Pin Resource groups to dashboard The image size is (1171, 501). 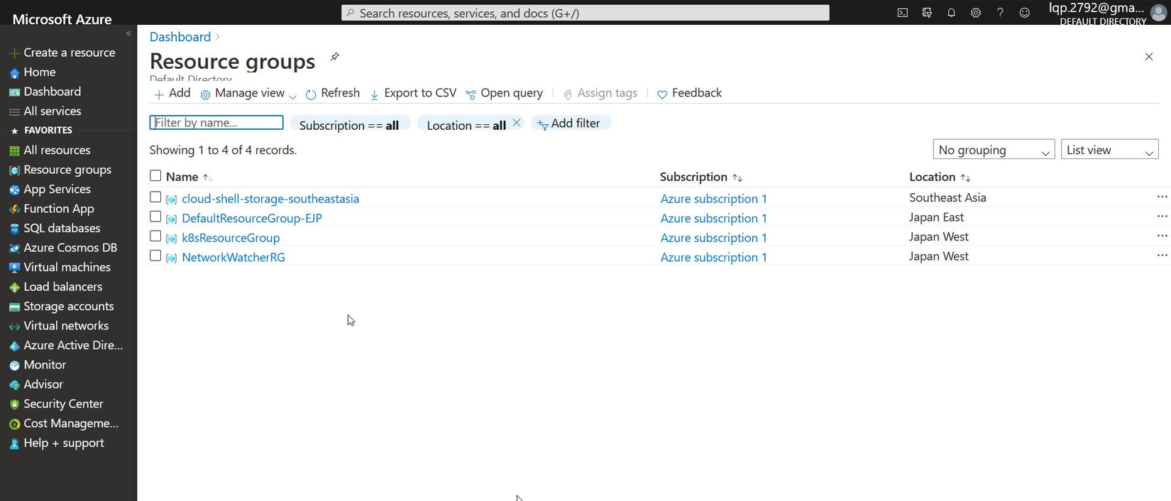[x=335, y=57]
